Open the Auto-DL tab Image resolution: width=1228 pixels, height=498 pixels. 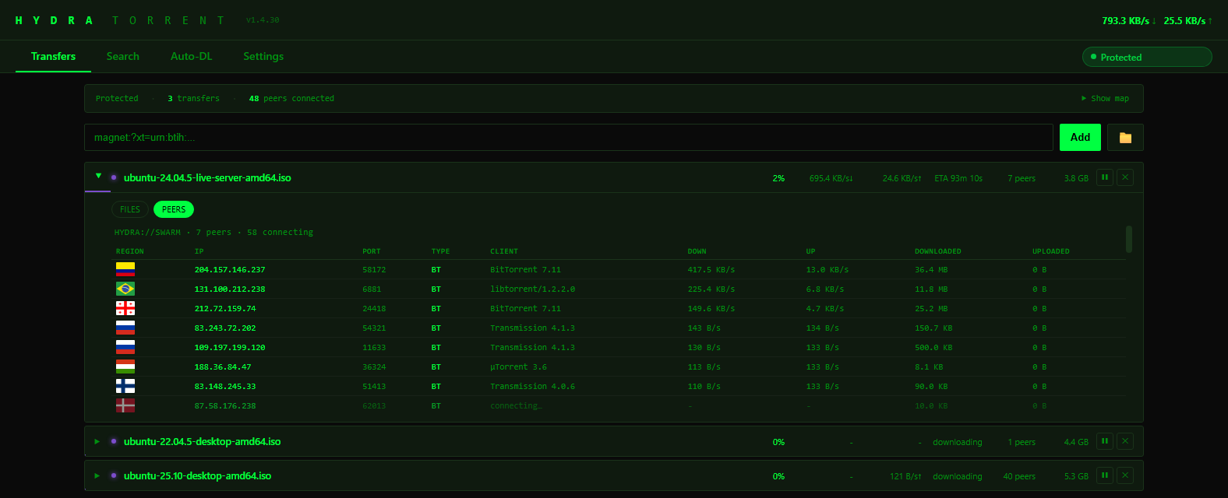pyautogui.click(x=191, y=56)
